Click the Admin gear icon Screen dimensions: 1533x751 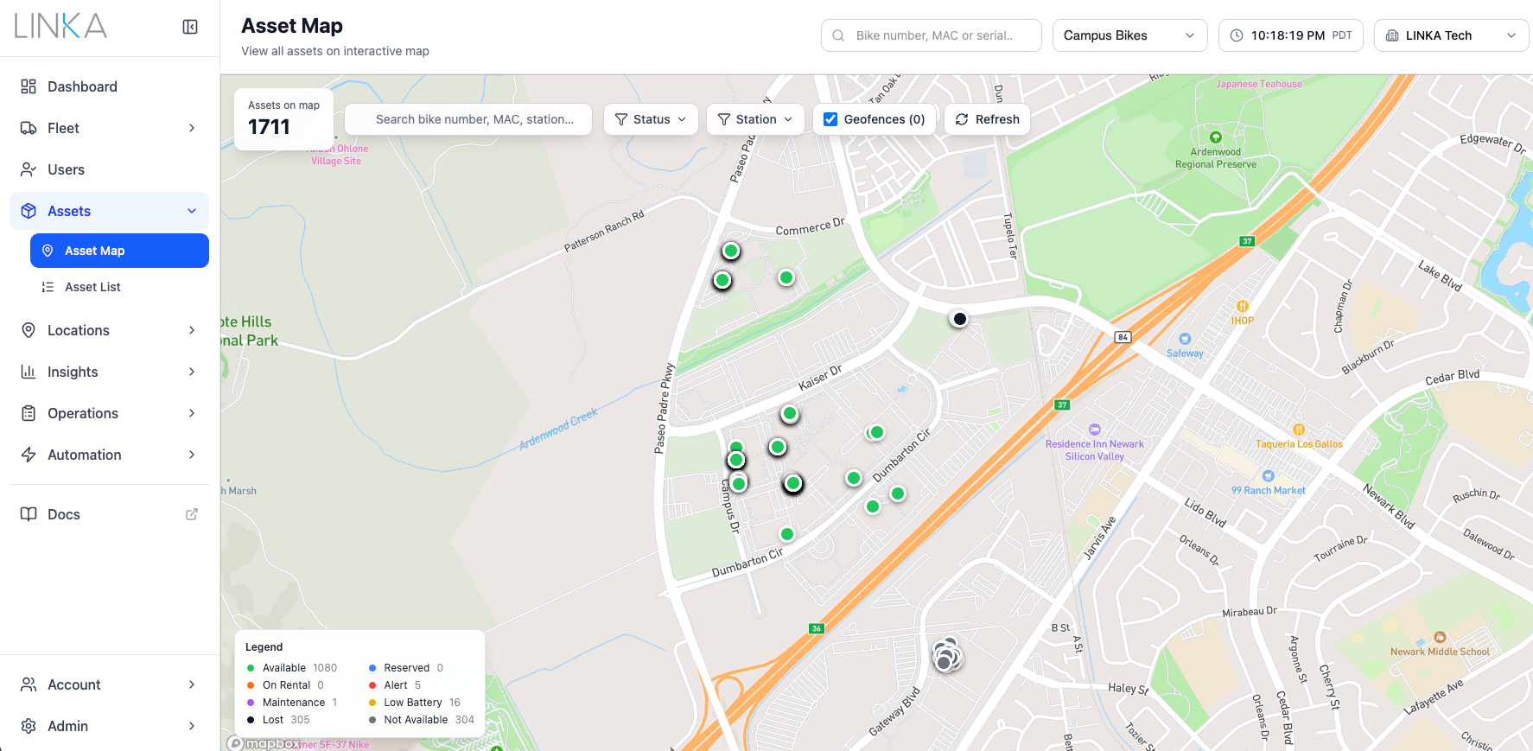(29, 726)
